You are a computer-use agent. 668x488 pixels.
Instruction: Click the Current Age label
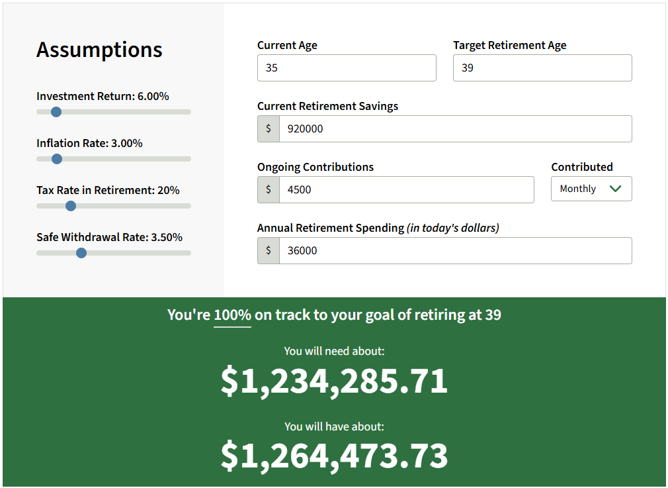[287, 46]
